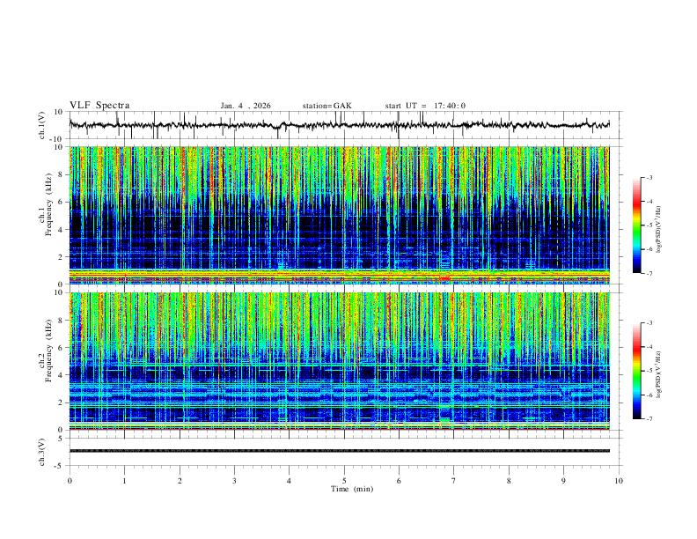Click the time-axis tick label "1"
The width and height of the screenshot is (697, 539).
pyautogui.click(x=124, y=481)
